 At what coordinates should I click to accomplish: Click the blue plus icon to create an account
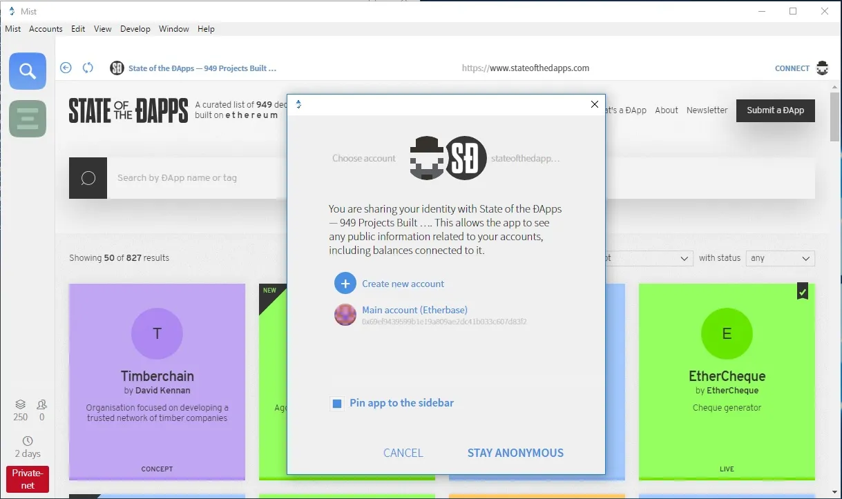pos(345,284)
